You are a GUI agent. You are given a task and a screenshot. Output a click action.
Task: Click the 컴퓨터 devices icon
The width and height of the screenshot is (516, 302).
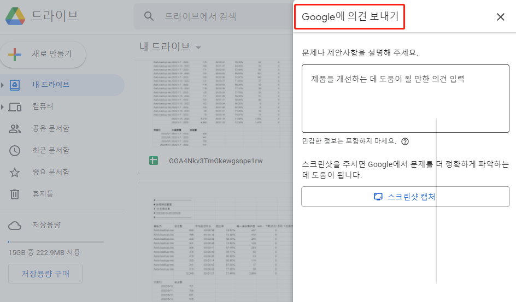point(15,107)
